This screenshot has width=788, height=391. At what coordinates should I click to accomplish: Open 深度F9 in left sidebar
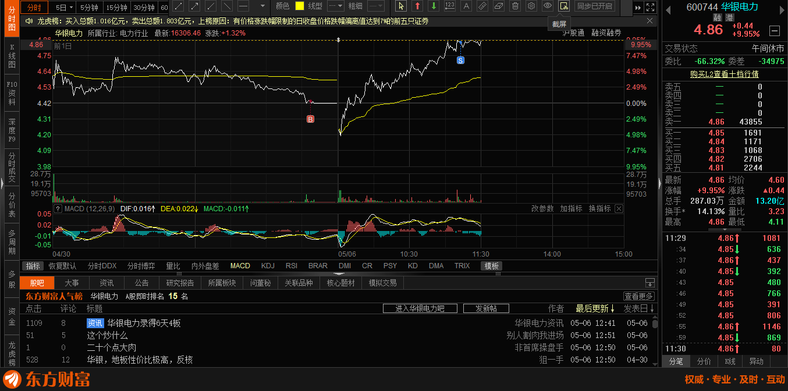(x=12, y=130)
